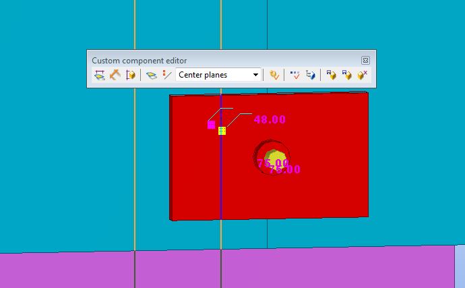Click the 48.00 distance dimension text
The width and height of the screenshot is (465, 288).
pos(270,119)
